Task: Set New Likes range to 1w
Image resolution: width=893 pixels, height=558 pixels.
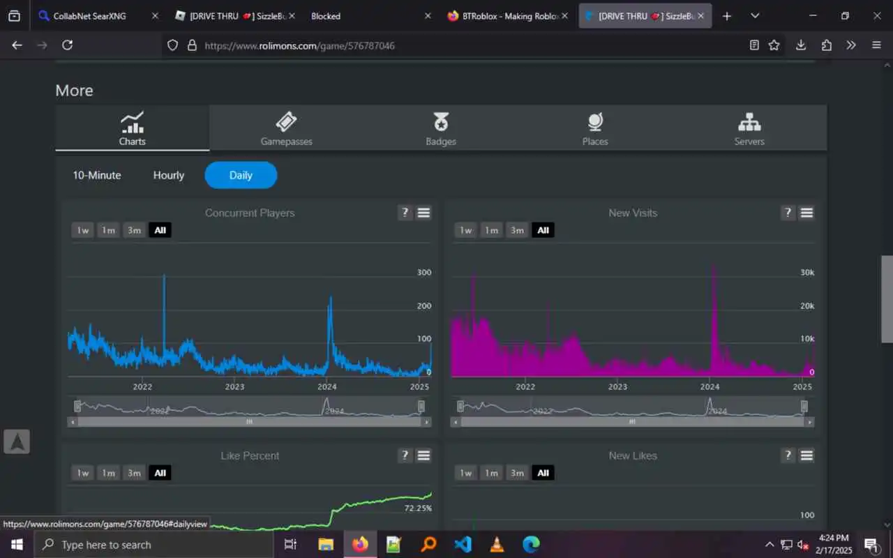Action: point(465,473)
